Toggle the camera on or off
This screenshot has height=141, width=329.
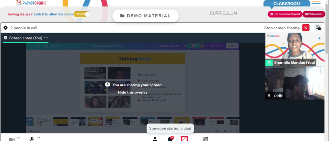(x=12, y=139)
